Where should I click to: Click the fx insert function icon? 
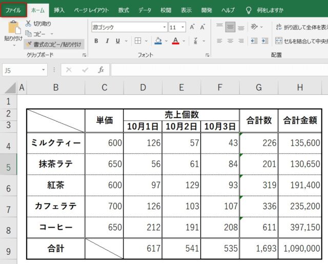click(101, 70)
